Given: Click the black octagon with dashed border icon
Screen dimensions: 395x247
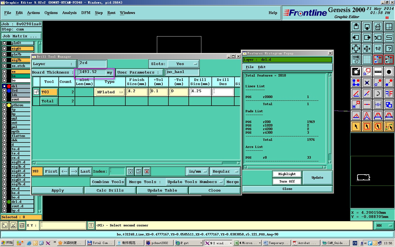Looking at the screenshot, I should click(x=389, y=72).
